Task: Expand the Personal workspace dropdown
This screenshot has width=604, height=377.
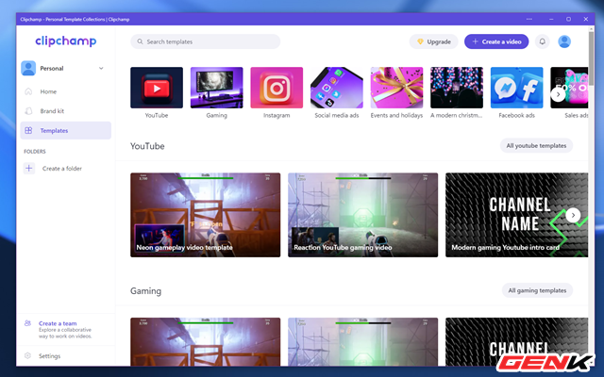Action: tap(101, 68)
